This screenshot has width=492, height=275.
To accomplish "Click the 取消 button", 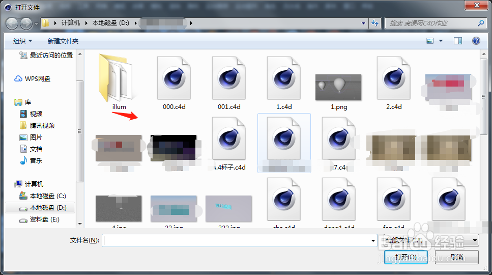I will click(x=456, y=257).
